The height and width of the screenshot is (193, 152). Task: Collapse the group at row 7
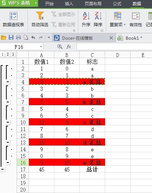click(x=8, y=102)
